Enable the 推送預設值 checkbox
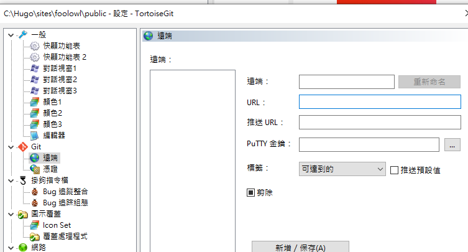Screen dimensions: 468x252 tap(394, 170)
